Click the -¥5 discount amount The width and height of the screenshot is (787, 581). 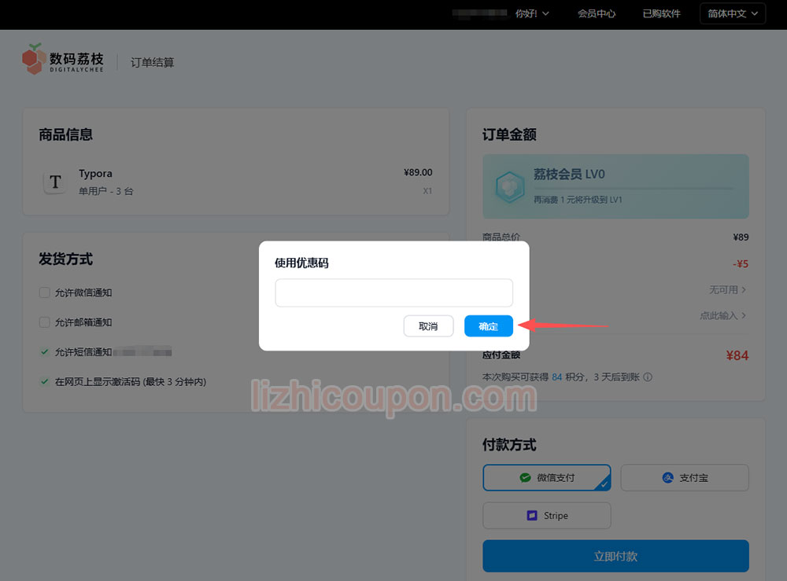(740, 263)
